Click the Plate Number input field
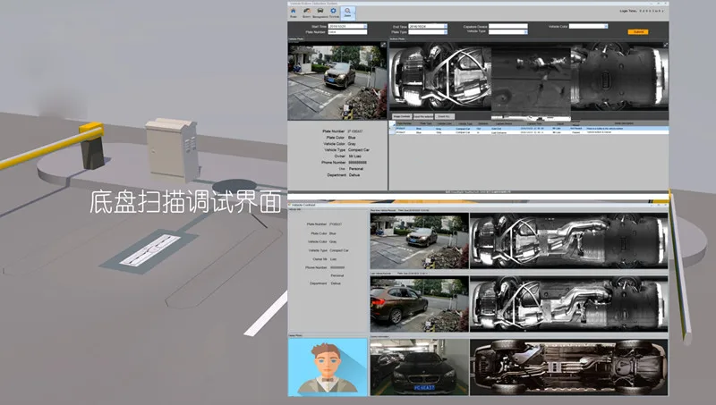The height and width of the screenshot is (405, 716). [x=347, y=32]
